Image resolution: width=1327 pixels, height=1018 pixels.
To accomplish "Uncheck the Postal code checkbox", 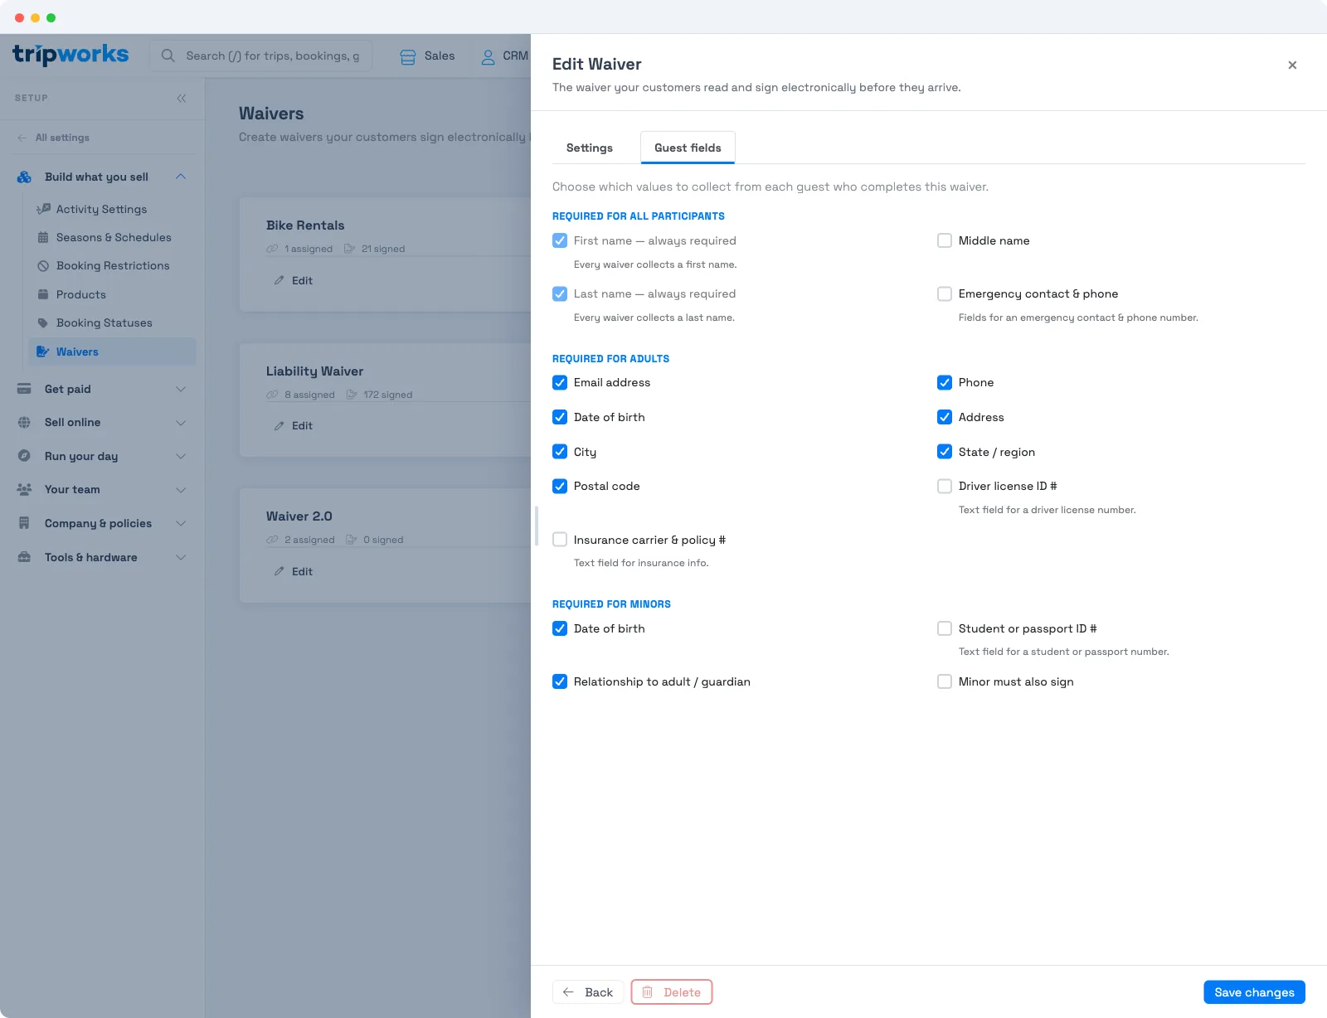I will coord(560,486).
